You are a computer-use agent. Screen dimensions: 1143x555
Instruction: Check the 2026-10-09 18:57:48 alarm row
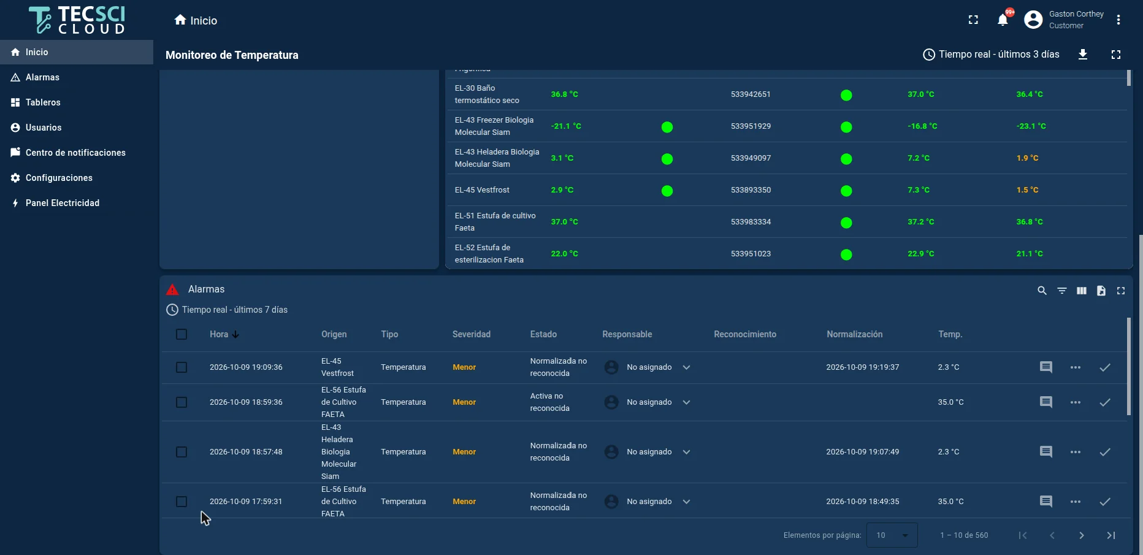pyautogui.click(x=182, y=452)
